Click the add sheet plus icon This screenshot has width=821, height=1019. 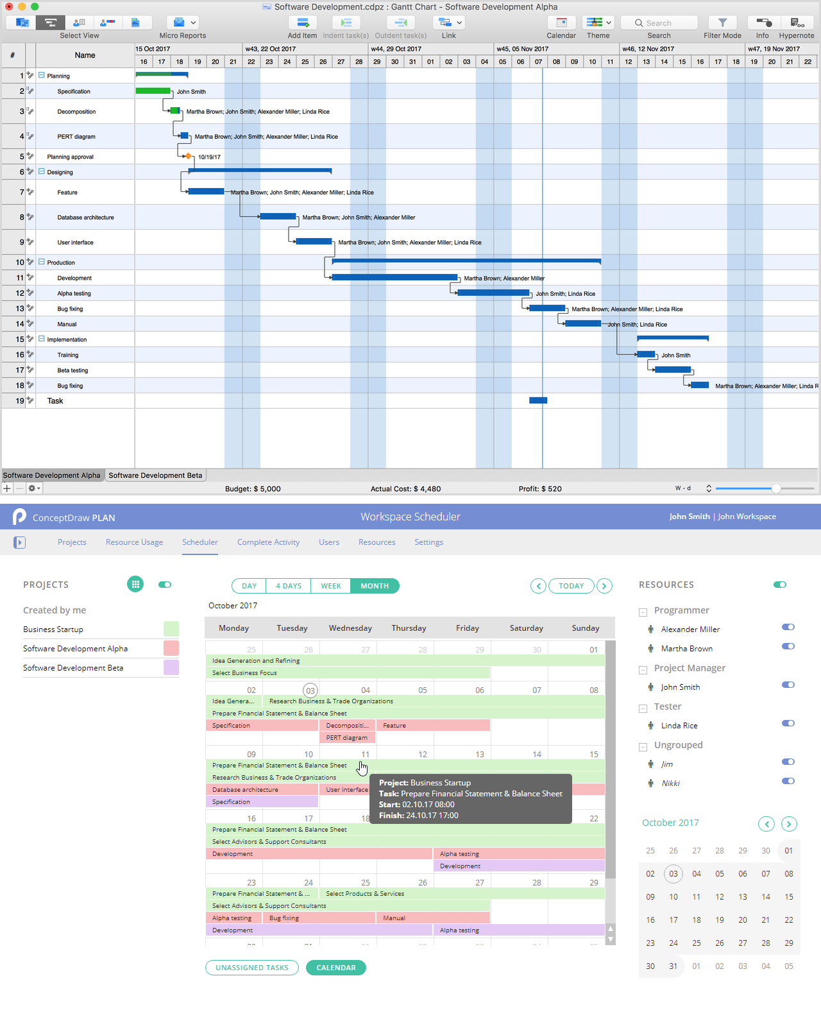click(7, 488)
